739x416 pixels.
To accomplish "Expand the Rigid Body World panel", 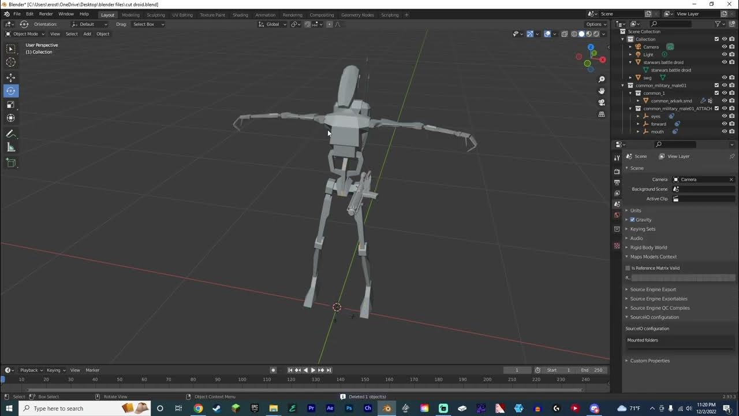I will [x=648, y=247].
